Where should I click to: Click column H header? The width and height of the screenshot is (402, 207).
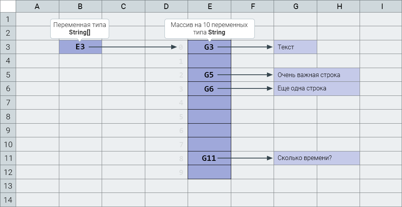pyautogui.click(x=338, y=6)
